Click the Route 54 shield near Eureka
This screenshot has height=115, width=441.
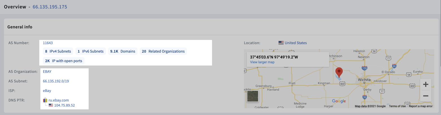click(408, 75)
